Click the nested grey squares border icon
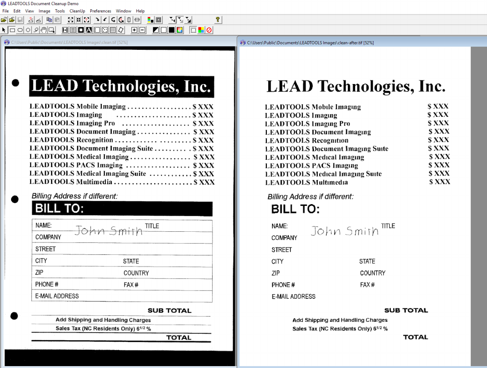The height and width of the screenshot is (368, 487). (158, 20)
